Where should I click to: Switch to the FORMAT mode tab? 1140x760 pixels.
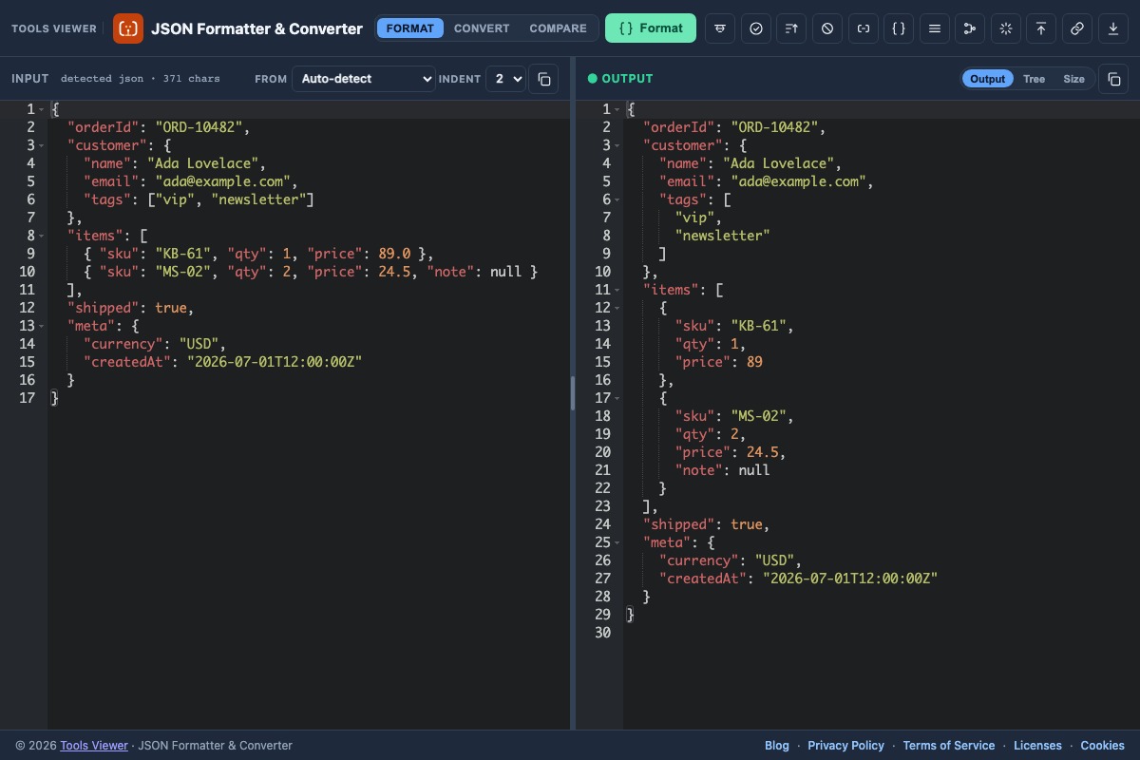point(410,28)
